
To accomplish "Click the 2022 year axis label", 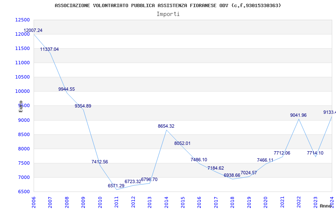I will point(299,202).
